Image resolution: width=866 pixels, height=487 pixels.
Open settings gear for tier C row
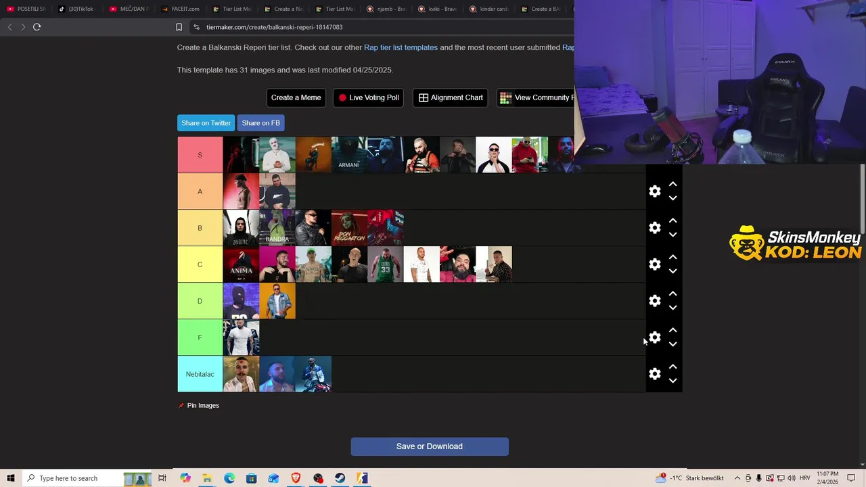654,264
